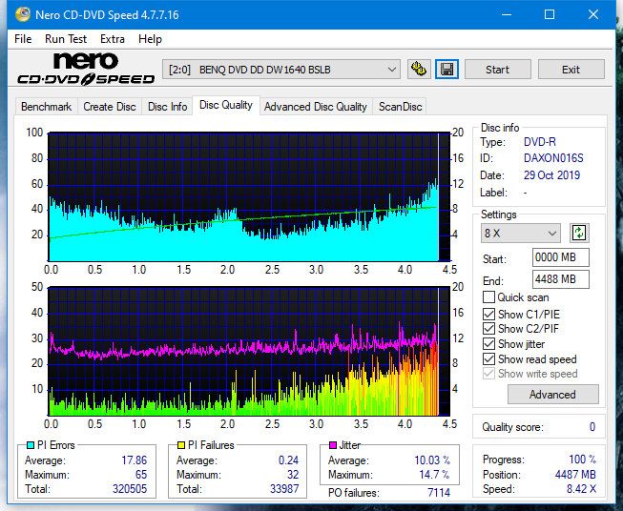Click the Start MB input field
This screenshot has height=511, width=623.
coord(560,257)
